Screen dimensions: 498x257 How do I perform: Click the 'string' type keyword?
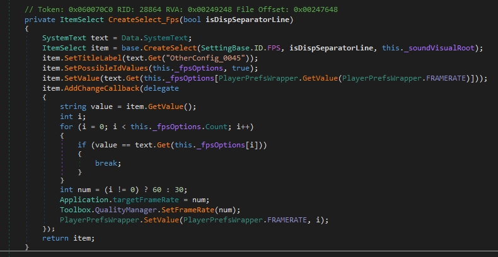click(x=73, y=106)
